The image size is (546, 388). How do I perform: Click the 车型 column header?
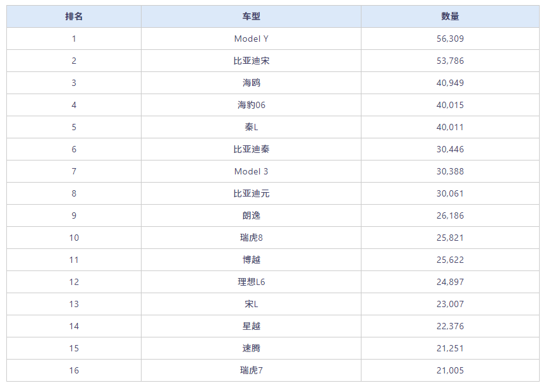251,16
